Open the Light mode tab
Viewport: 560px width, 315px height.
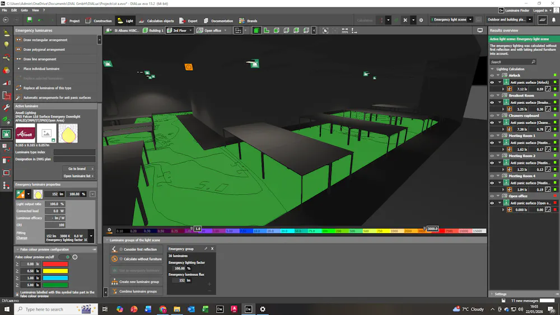pos(125,21)
